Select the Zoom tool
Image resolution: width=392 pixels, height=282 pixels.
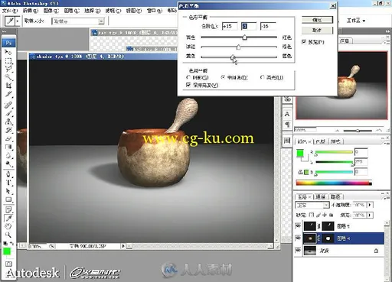pos(8,235)
